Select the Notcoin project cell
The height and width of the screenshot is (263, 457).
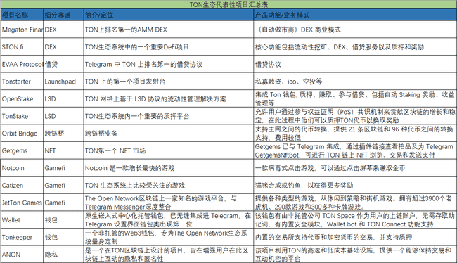pos(22,168)
